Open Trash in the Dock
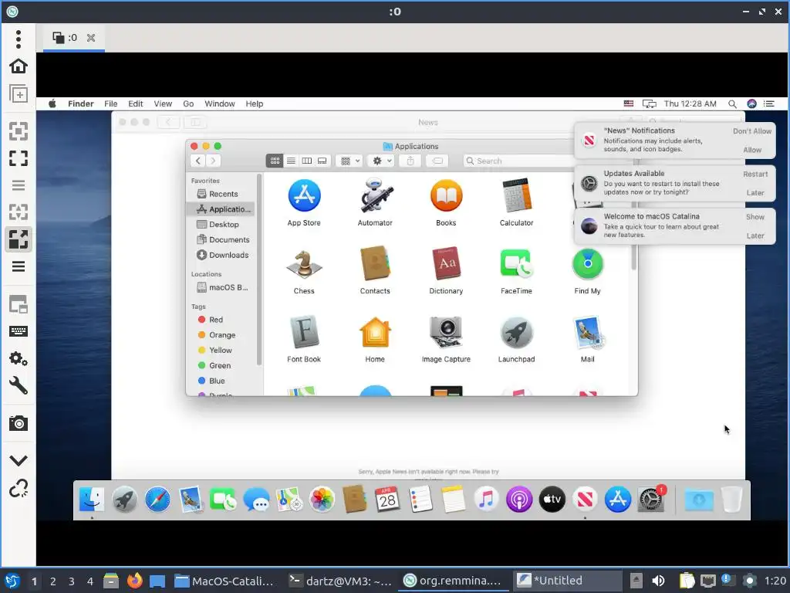The height and width of the screenshot is (593, 790). [731, 500]
